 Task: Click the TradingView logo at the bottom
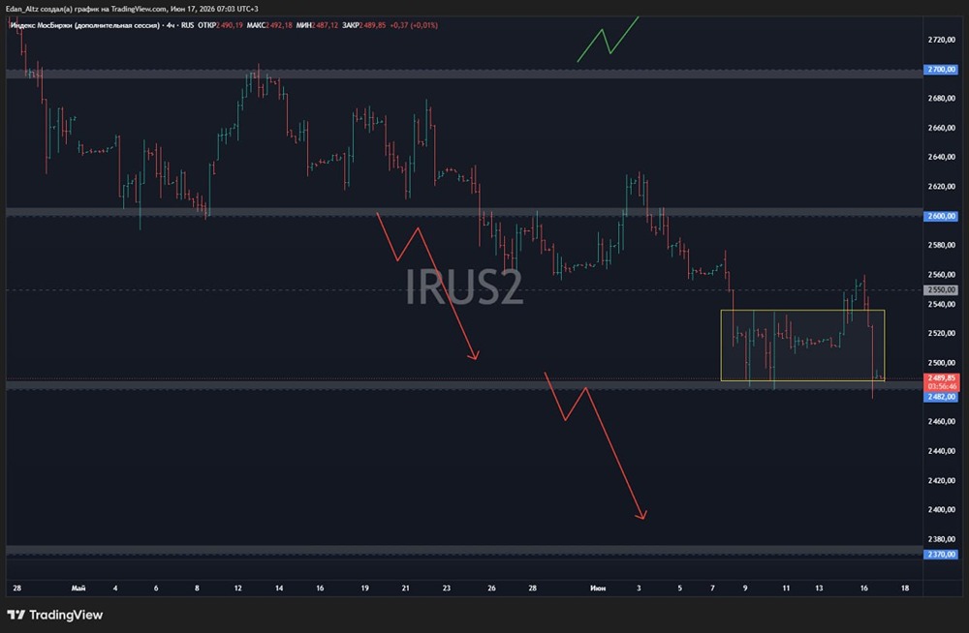[55, 615]
